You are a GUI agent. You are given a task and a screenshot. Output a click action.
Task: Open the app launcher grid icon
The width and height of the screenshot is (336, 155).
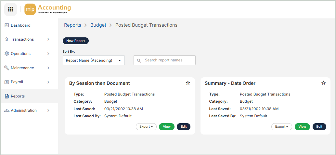click(x=10, y=9)
